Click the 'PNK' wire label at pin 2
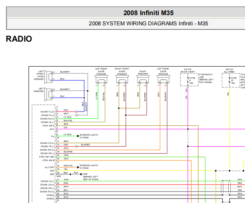 click(x=66, y=110)
